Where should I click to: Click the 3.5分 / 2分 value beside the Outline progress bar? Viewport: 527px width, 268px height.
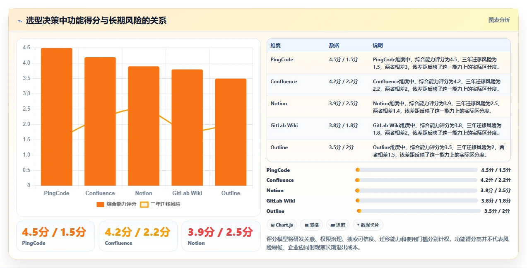point(497,211)
